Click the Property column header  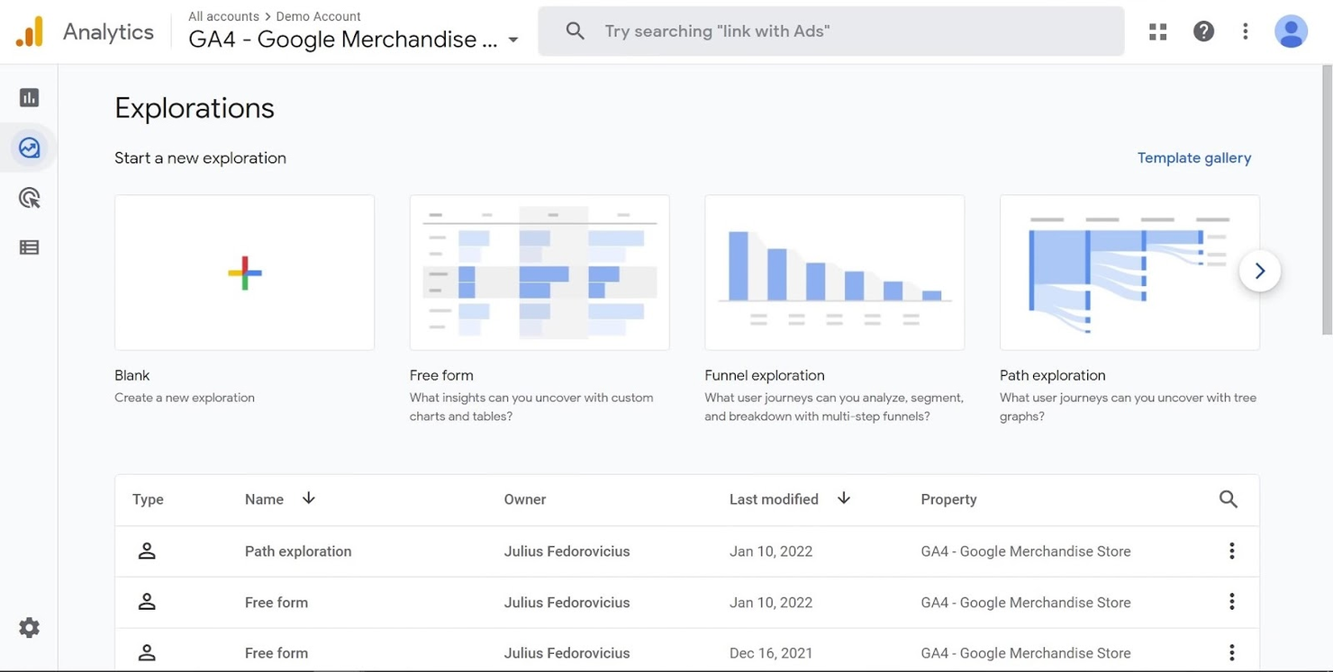click(x=948, y=499)
